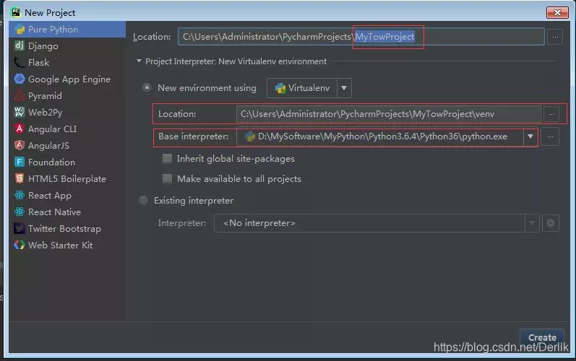
Task: Select React App project type
Action: click(x=67, y=195)
